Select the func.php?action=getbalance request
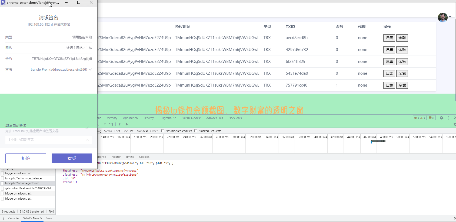The width and height of the screenshot is (456, 222). tap(28, 178)
